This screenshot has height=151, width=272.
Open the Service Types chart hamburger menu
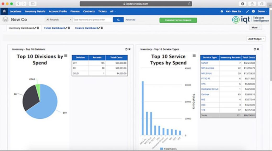coord(194,56)
